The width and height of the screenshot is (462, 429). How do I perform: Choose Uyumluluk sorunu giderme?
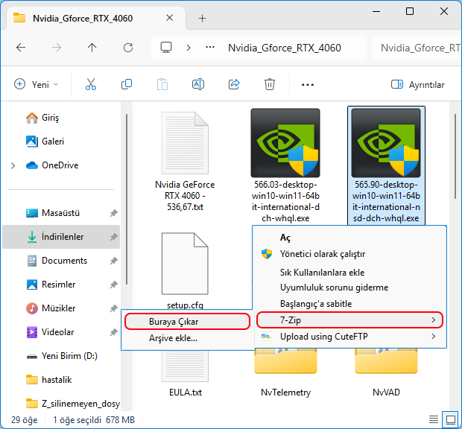(334, 287)
